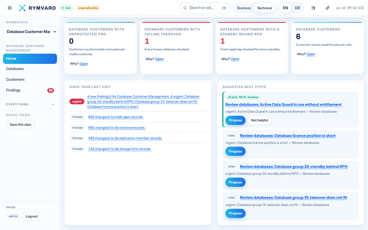This screenshot has width=368, height=230.
Task: Open Database group 13 takeover does not fit review
Action: [x=293, y=198]
